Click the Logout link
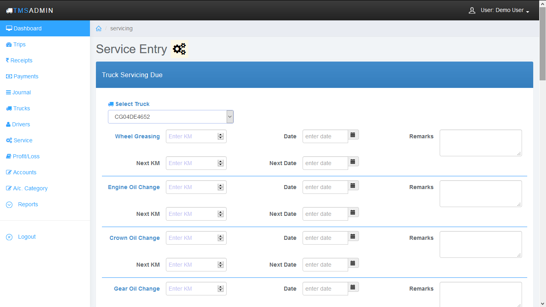Image resolution: width=546 pixels, height=307 pixels. pos(27,237)
